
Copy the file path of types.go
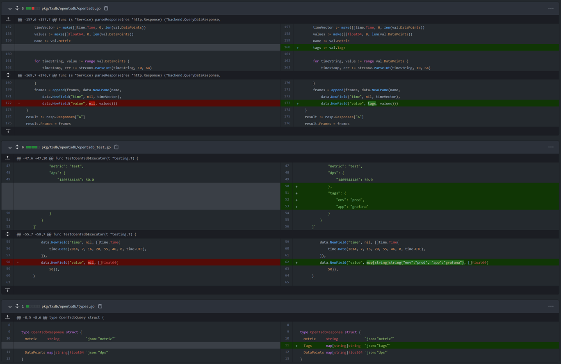100,306
